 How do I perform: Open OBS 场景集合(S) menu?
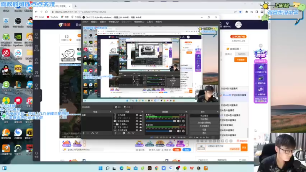[139, 22]
